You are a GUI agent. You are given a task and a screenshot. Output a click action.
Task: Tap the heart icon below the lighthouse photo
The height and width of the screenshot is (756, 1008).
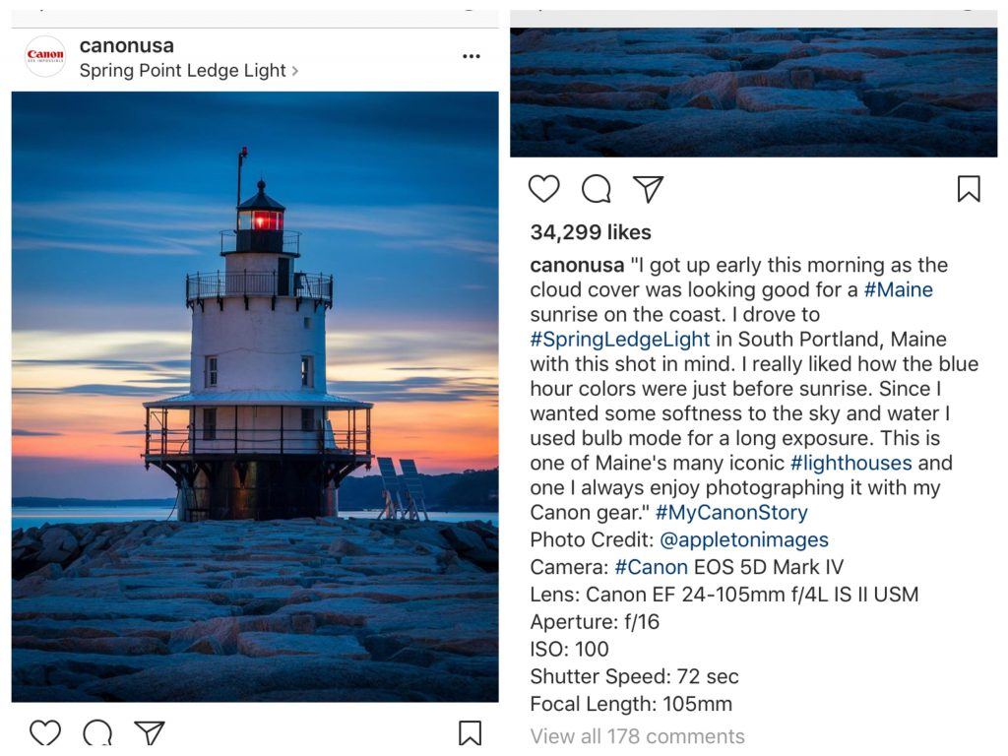pyautogui.click(x=45, y=733)
